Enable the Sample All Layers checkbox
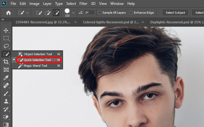The width and height of the screenshot is (204, 127). (99, 12)
